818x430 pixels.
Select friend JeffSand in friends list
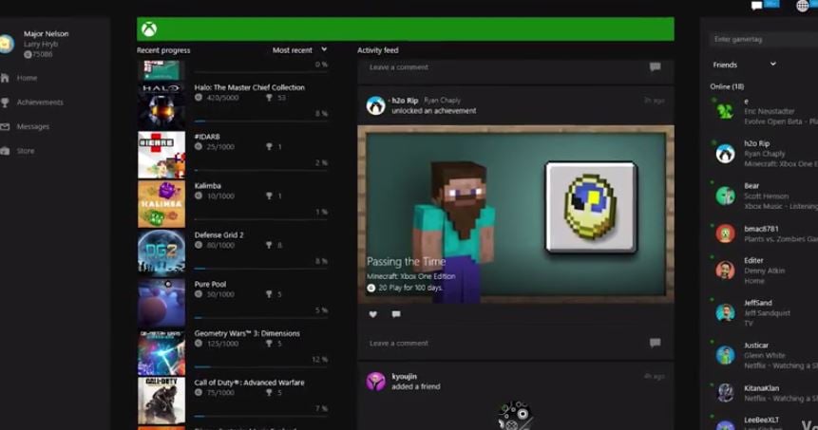pos(764,312)
